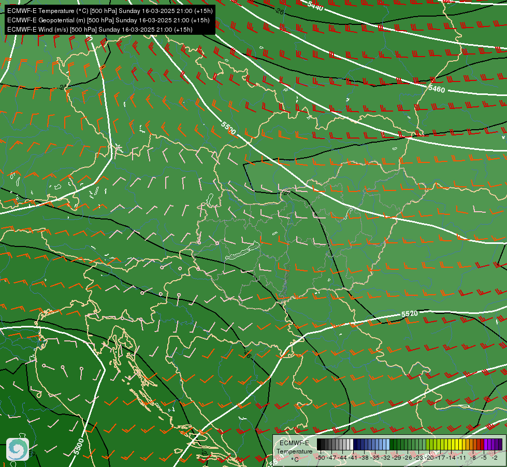Click the 5520 geopotential contour label
Viewport: 507px width, 467px height.
pyautogui.click(x=409, y=314)
